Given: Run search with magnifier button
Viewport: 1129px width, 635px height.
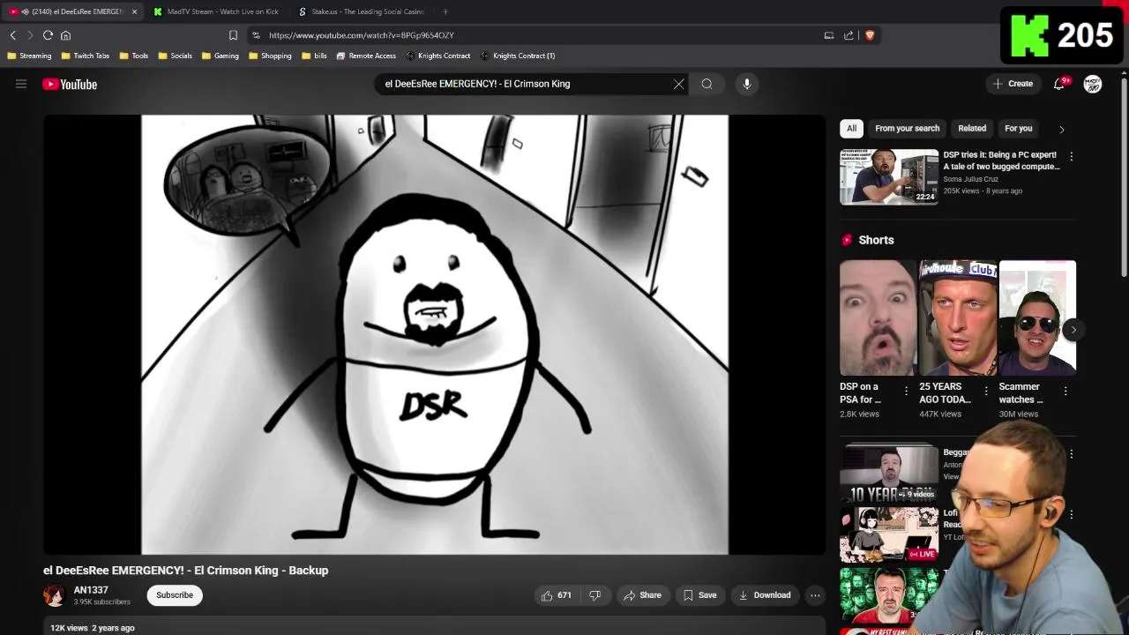Looking at the screenshot, I should 707,84.
